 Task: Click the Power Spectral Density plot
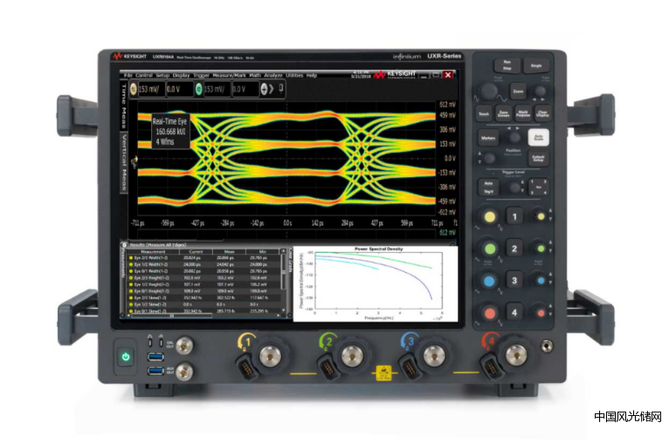tap(376, 283)
